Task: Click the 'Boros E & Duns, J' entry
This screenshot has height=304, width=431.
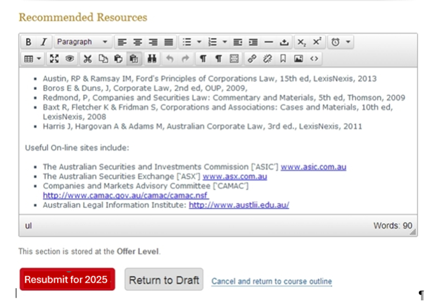Action: [145, 88]
